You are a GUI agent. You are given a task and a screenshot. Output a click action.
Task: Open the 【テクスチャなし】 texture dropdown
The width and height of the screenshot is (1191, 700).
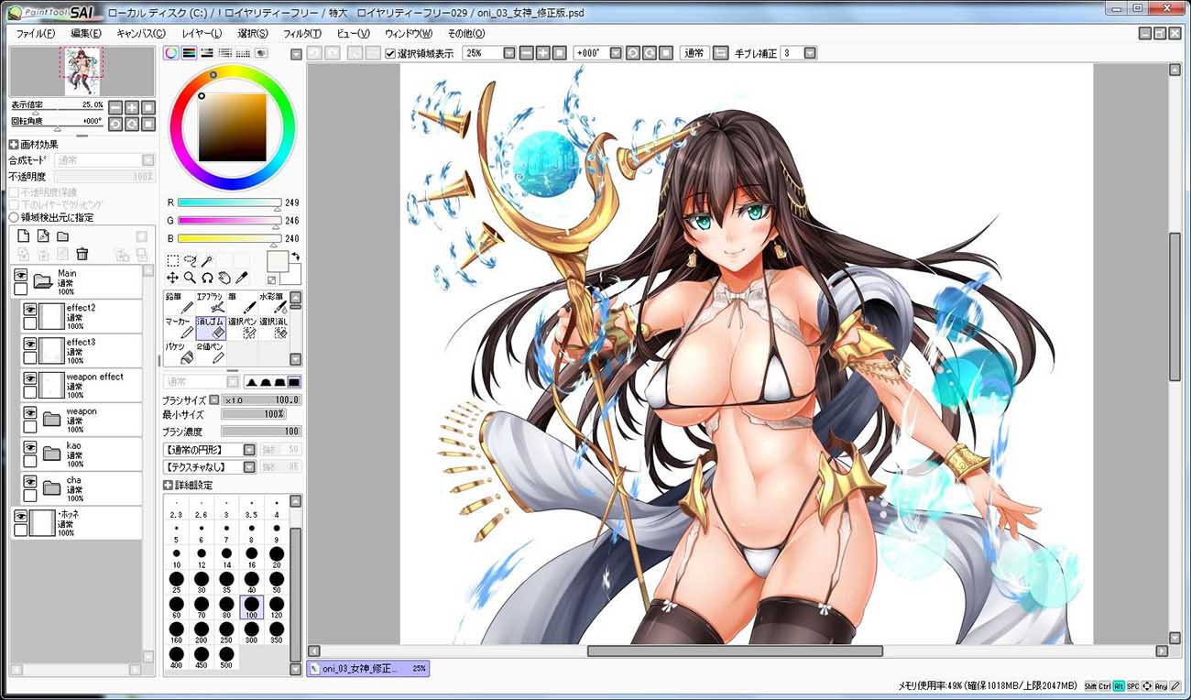pos(249,467)
